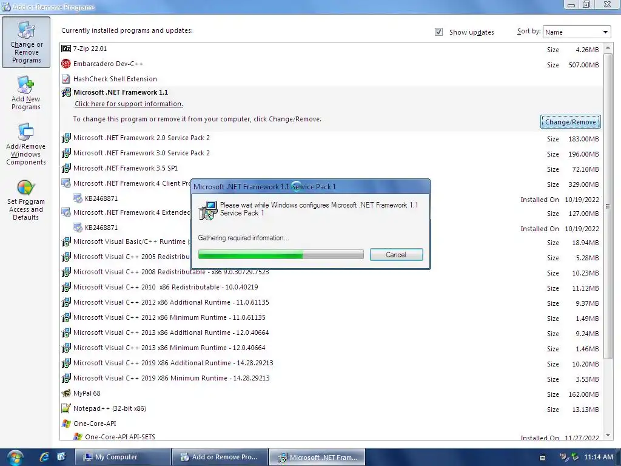Click the Visual C++ 2010 x86 Redistributable icon

pos(66,287)
